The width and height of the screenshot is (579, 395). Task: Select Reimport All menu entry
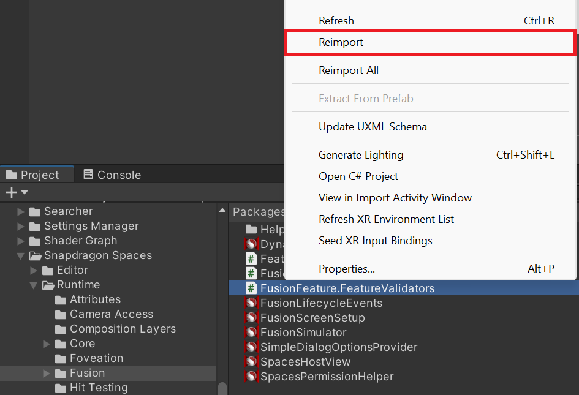pos(430,70)
